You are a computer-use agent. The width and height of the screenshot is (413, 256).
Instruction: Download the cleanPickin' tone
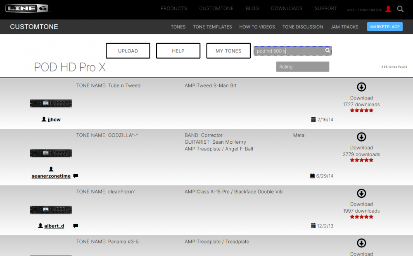pos(361,193)
